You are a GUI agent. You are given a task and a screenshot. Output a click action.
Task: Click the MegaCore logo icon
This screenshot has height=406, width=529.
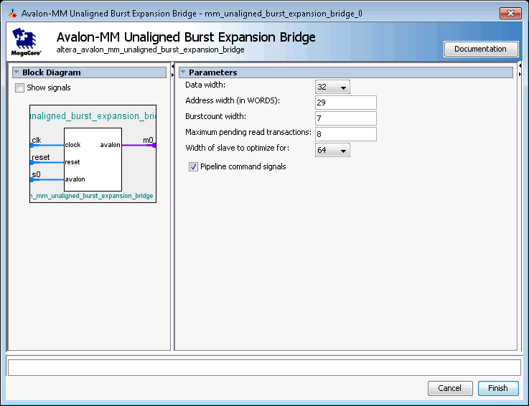pos(26,42)
